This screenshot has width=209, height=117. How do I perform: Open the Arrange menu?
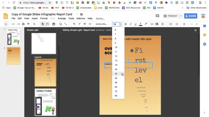tap(62, 18)
